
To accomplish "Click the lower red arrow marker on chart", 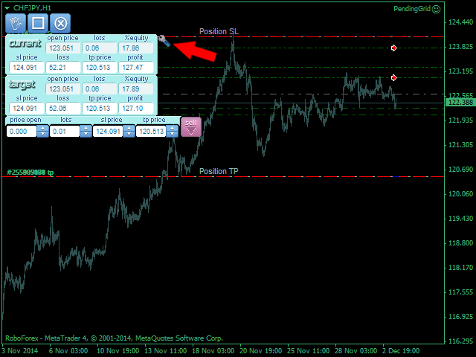I will [x=394, y=77].
